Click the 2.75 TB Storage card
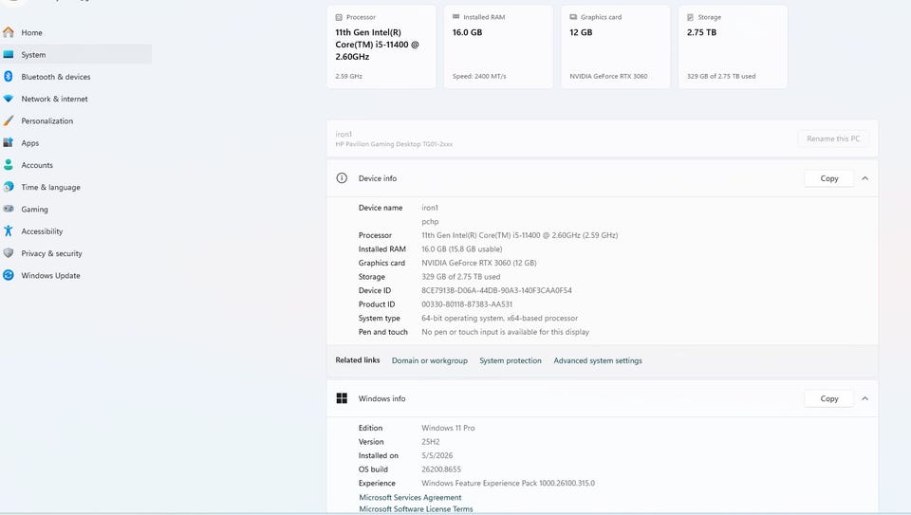This screenshot has height=515, width=911. coord(733,47)
